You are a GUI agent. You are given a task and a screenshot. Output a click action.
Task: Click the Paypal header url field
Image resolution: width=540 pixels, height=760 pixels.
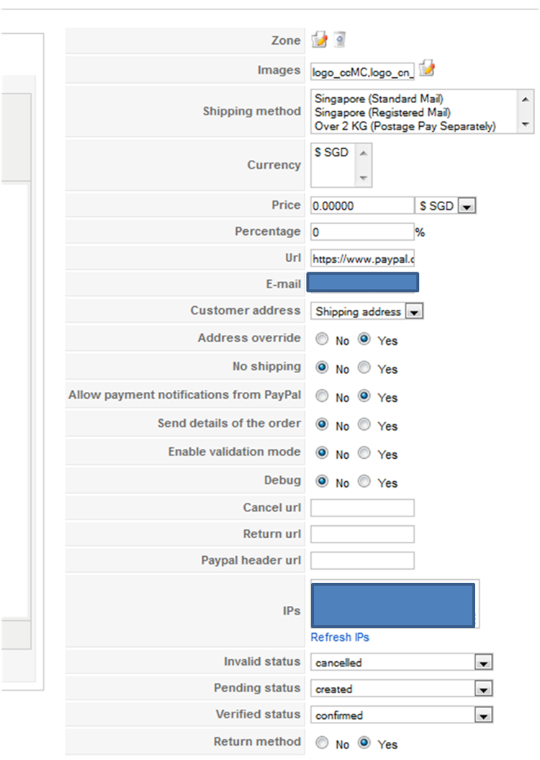(x=362, y=560)
